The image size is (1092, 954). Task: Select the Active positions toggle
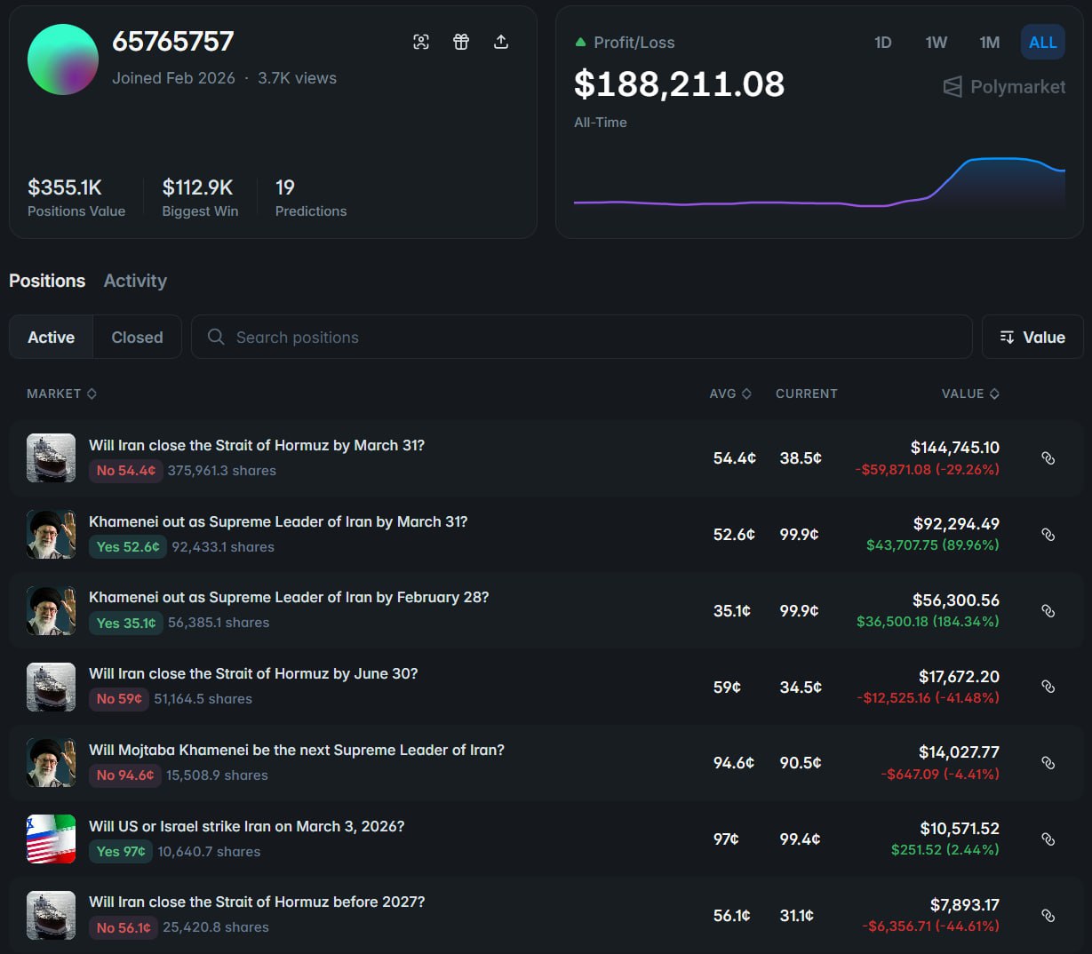tap(52, 338)
